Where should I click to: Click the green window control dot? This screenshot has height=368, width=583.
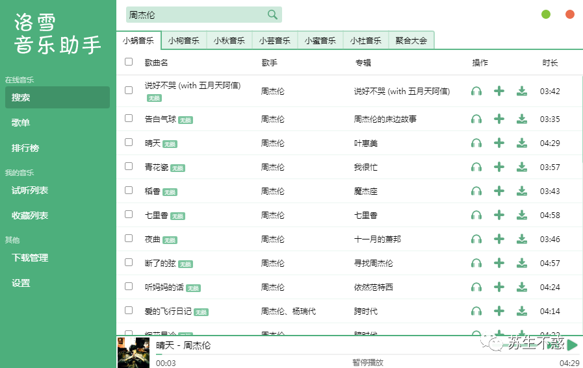[546, 14]
